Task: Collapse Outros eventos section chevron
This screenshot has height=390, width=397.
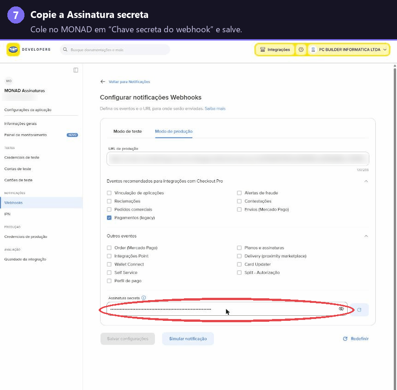Action: click(366, 236)
